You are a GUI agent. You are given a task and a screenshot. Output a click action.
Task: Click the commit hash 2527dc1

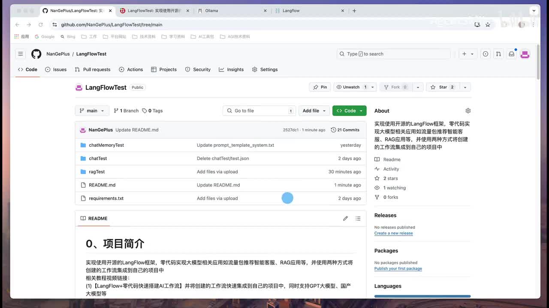[291, 130]
